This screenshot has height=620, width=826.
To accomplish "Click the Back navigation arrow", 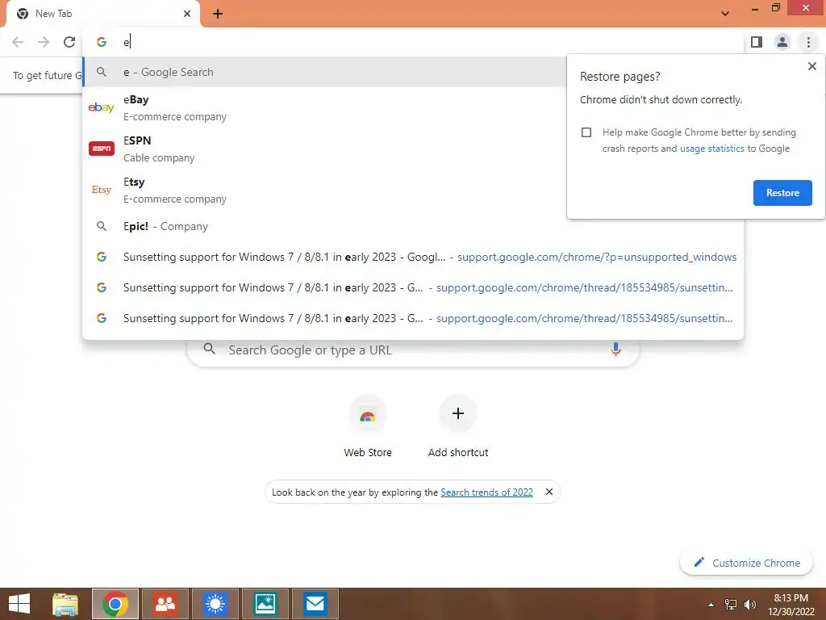I will [18, 42].
